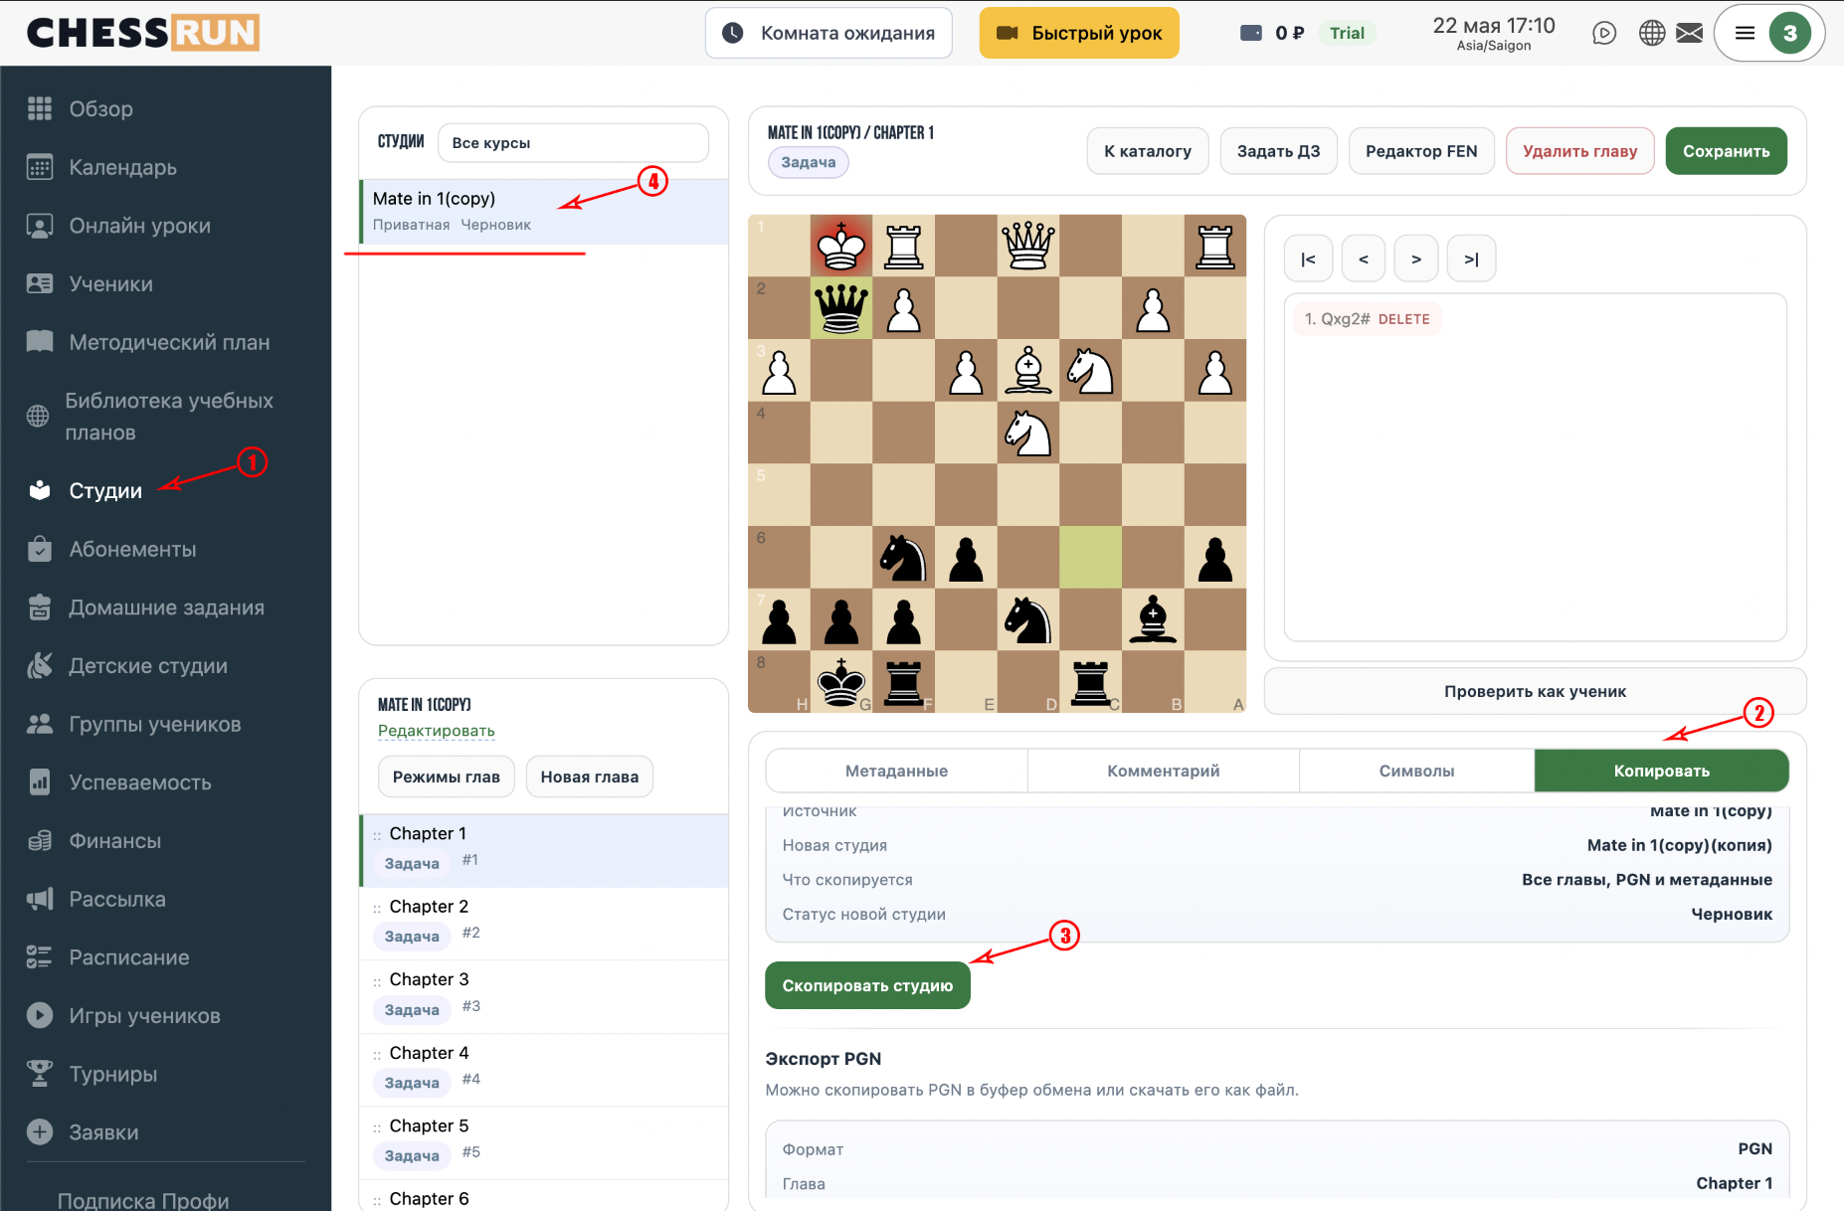Jump to first move button

click(x=1308, y=259)
